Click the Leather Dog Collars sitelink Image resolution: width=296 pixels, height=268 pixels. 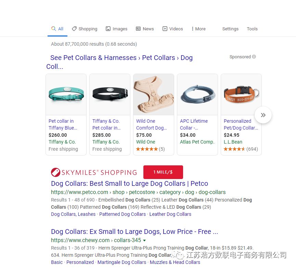[170, 214]
